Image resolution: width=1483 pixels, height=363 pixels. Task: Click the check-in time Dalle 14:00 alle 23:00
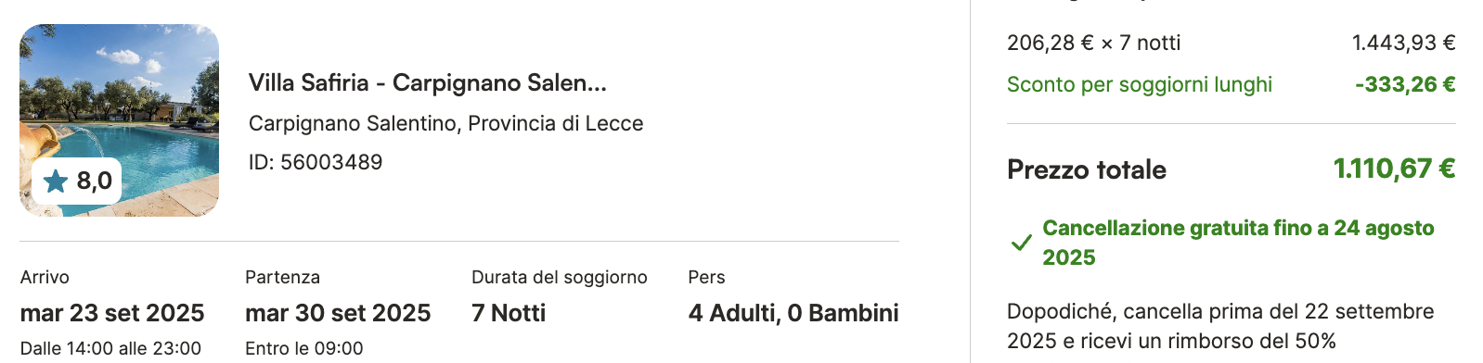point(110,348)
